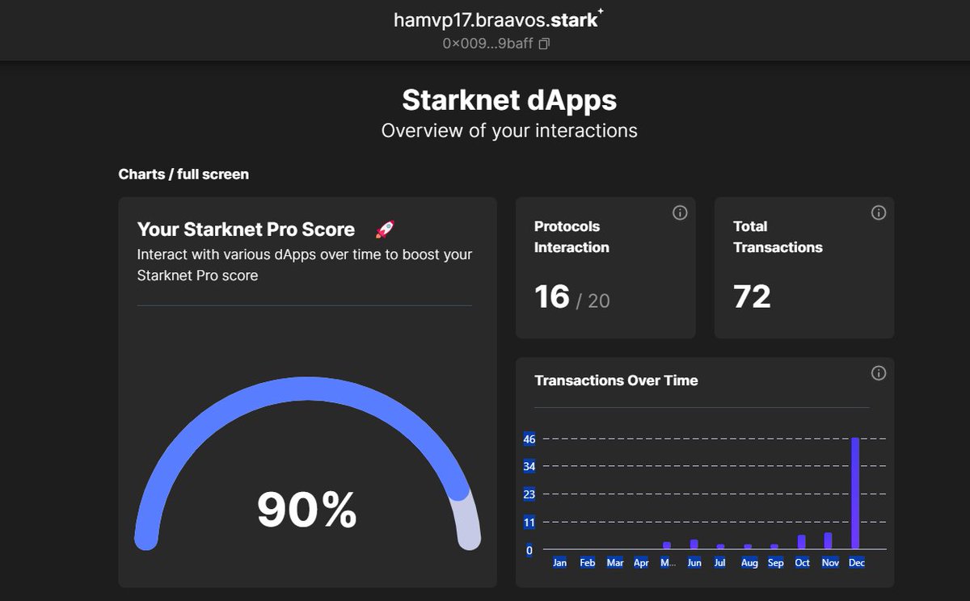
Task: Click the Starknet dApps heading
Action: coord(509,100)
